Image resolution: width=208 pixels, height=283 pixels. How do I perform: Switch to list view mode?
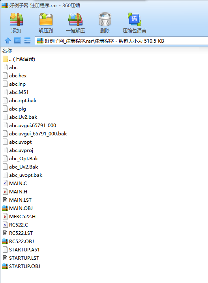point(27,41)
